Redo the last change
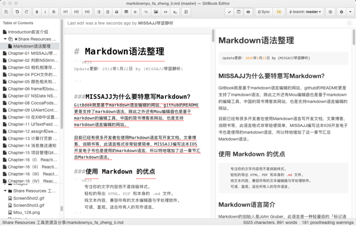This screenshot has width=356, height=226. tap(26, 12)
